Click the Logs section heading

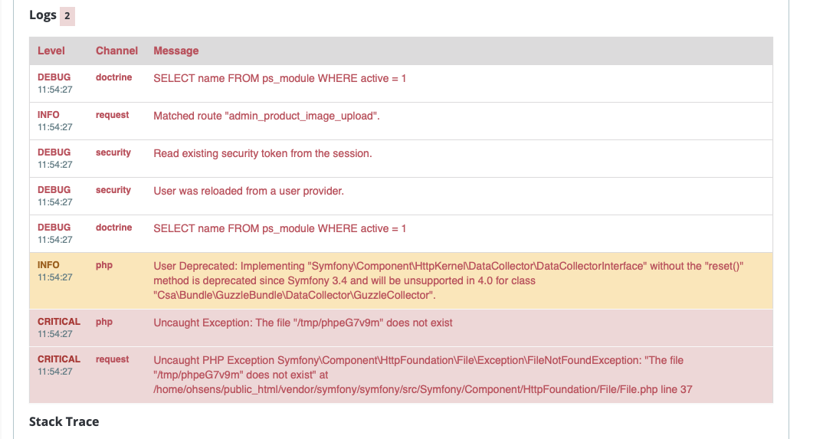[42, 15]
